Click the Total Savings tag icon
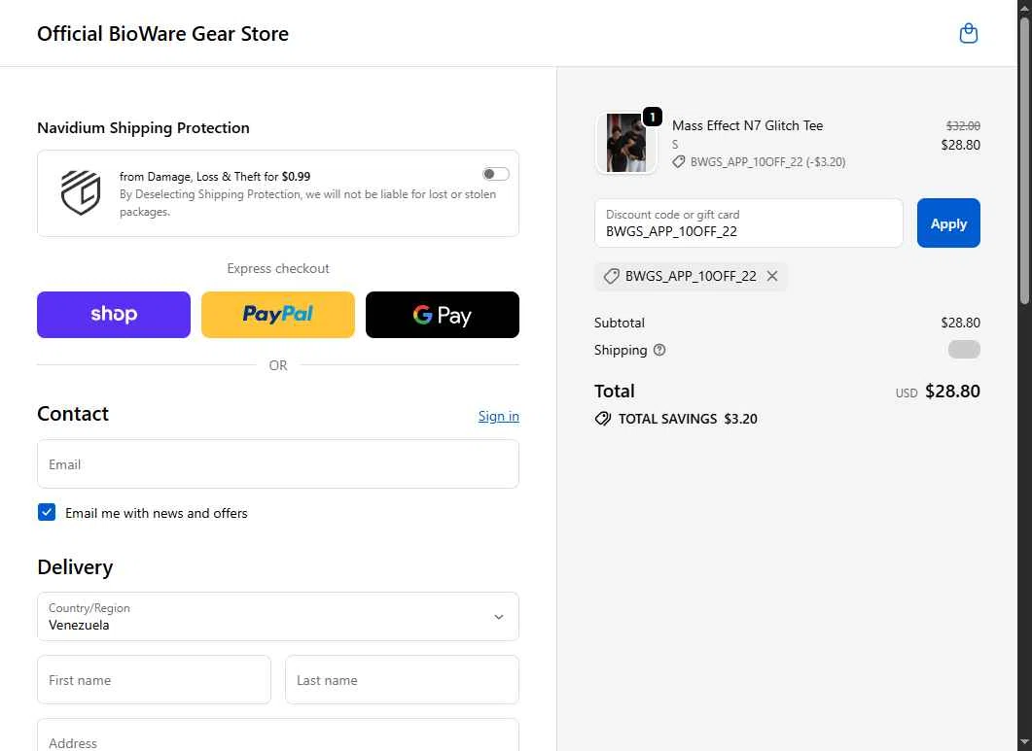1032x751 pixels. pos(603,419)
